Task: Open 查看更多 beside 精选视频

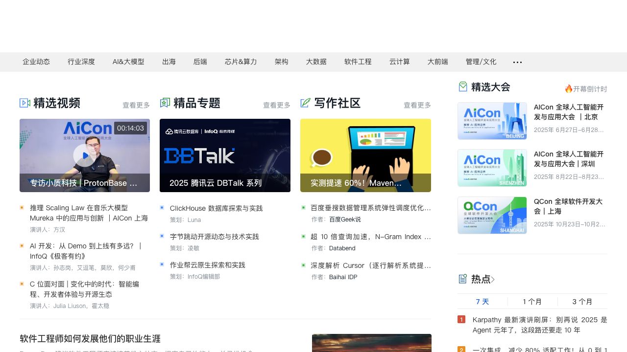Action: 136,105
